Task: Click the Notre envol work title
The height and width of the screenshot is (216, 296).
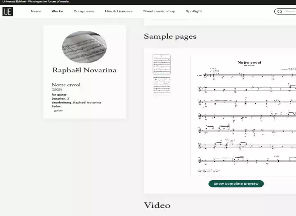Action: (66, 85)
